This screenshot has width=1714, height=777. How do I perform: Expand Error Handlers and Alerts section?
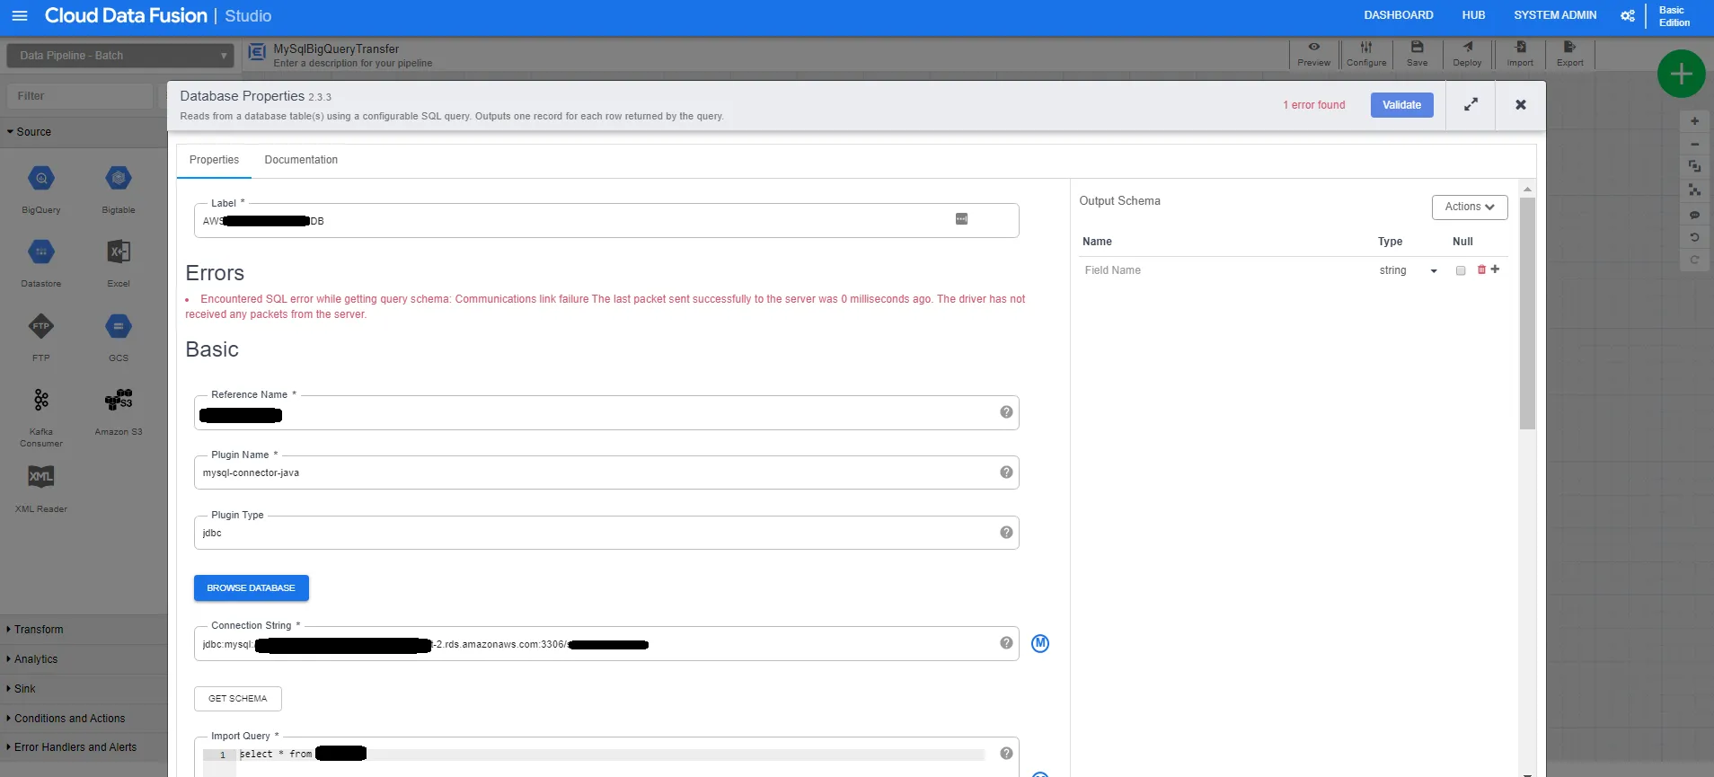coord(84,747)
